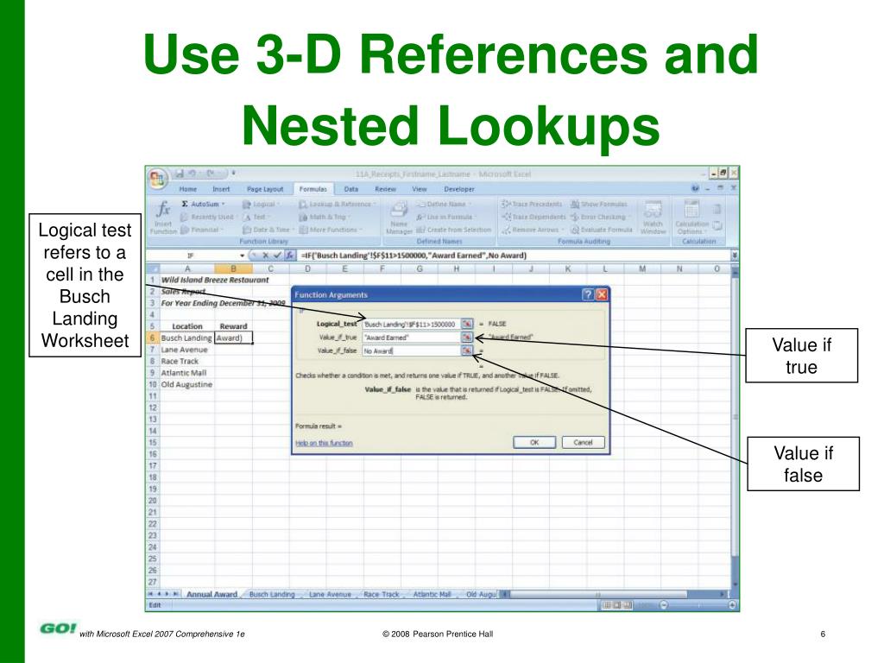The width and height of the screenshot is (884, 663).
Task: Switch to Normal view in the status bar
Action: coord(606,605)
